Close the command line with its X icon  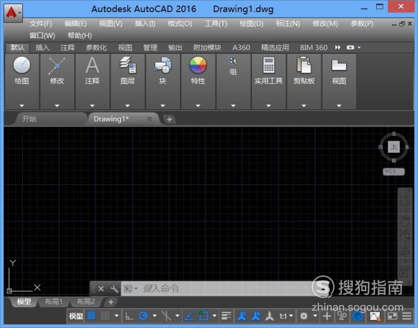pyautogui.click(x=101, y=289)
